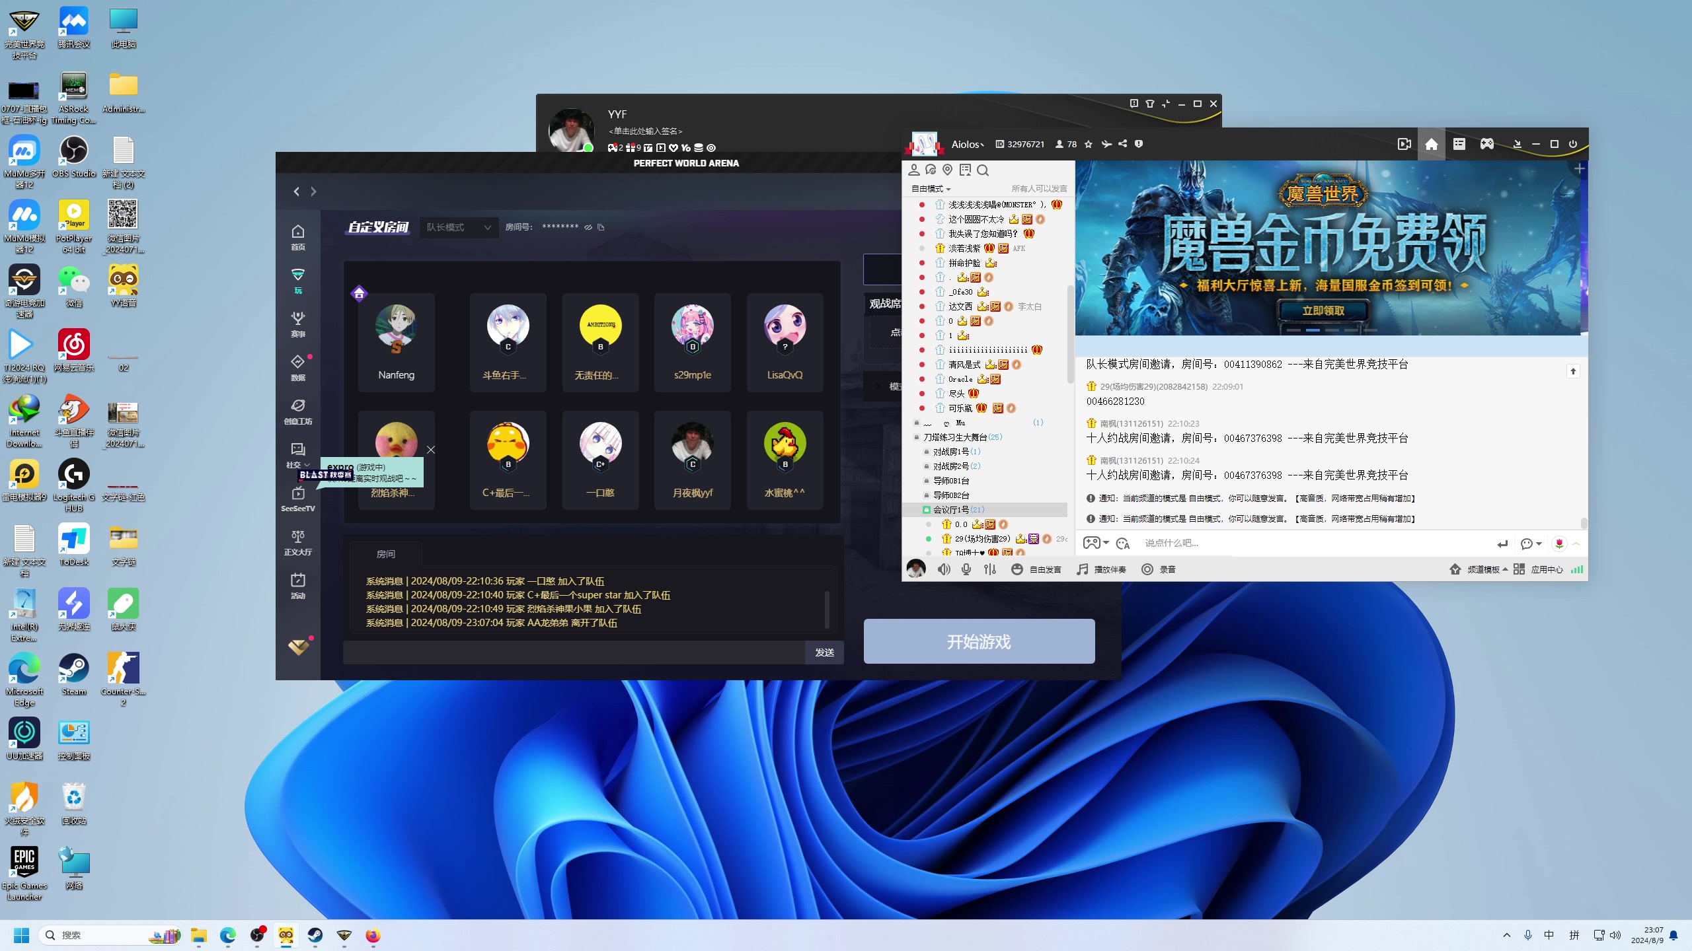This screenshot has height=951, width=1692.
Task: Select 玩 play tab in arena sidebar
Action: click(x=298, y=281)
